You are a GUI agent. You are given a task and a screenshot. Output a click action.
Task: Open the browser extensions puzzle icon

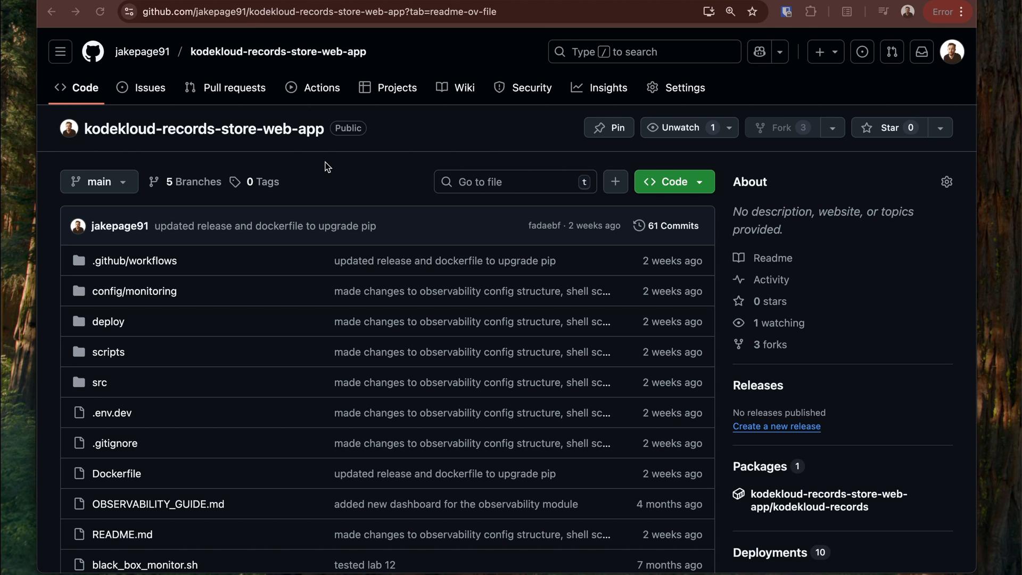click(811, 12)
